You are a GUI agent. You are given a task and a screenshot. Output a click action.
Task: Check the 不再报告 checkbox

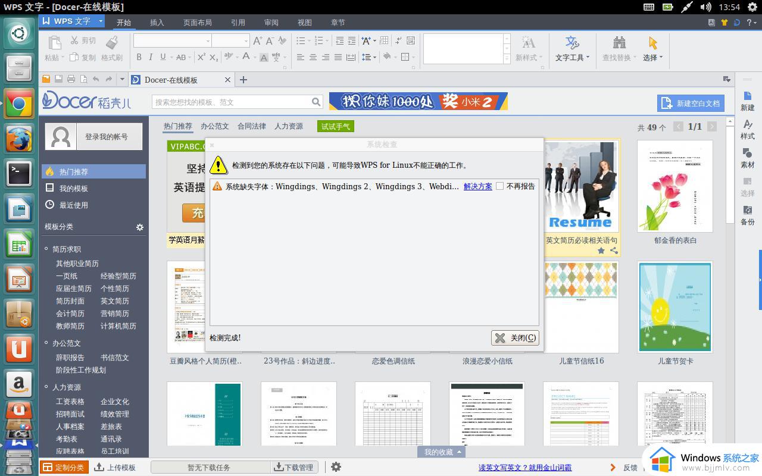(x=500, y=186)
